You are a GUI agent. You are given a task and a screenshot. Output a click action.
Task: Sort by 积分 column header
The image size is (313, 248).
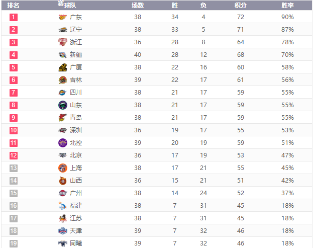240,6
